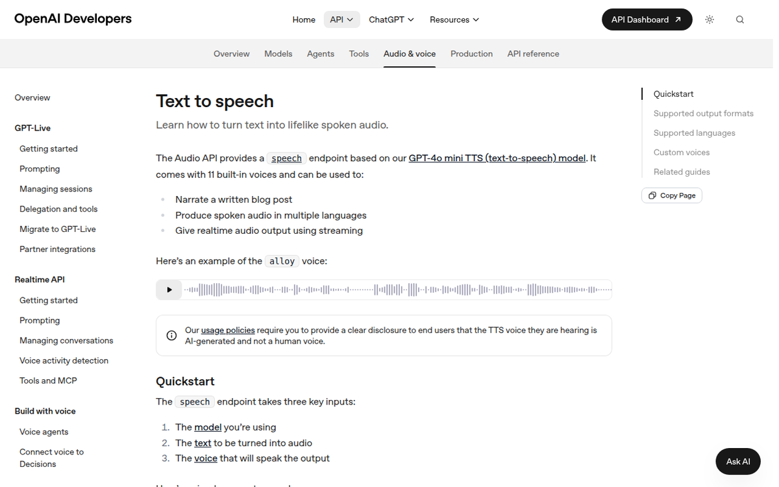Screen dimensions: 779x487
Task: Jump to Supported languages section
Action: [x=695, y=133]
